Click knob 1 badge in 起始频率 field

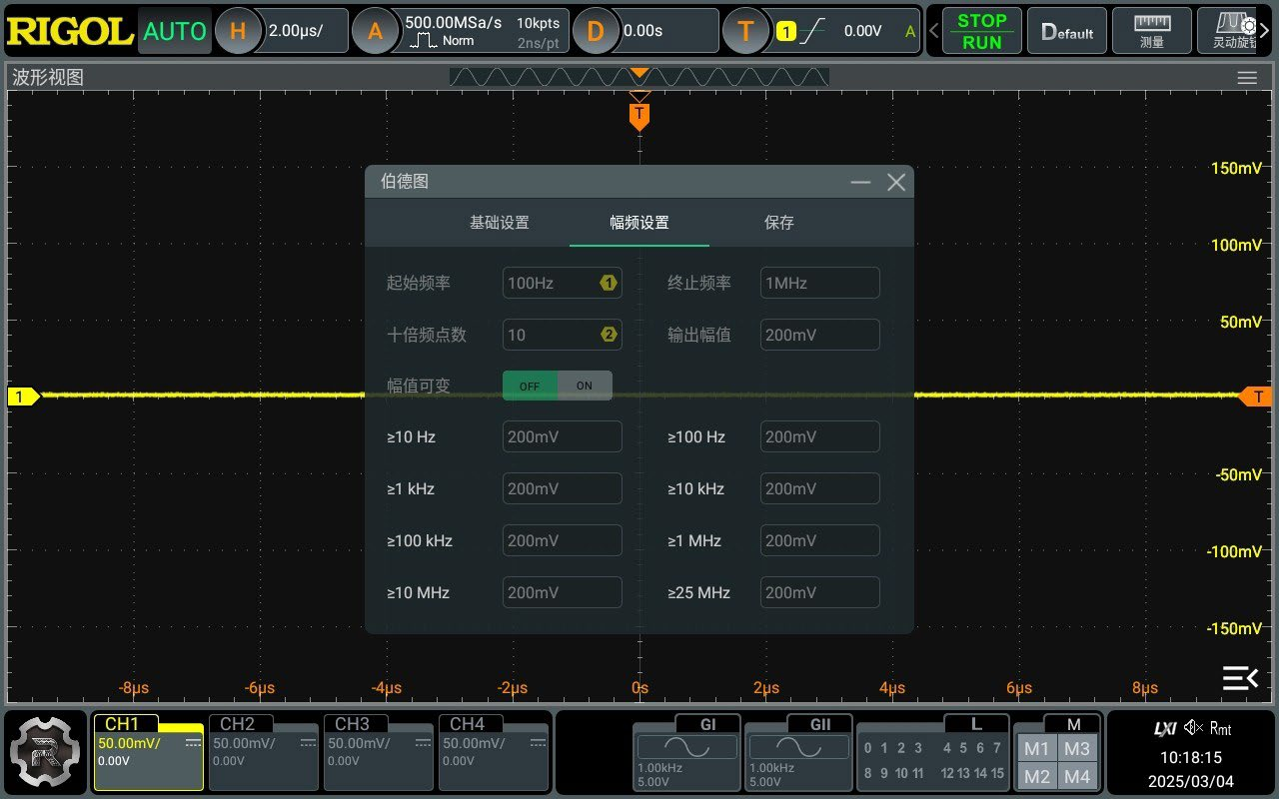tap(609, 283)
